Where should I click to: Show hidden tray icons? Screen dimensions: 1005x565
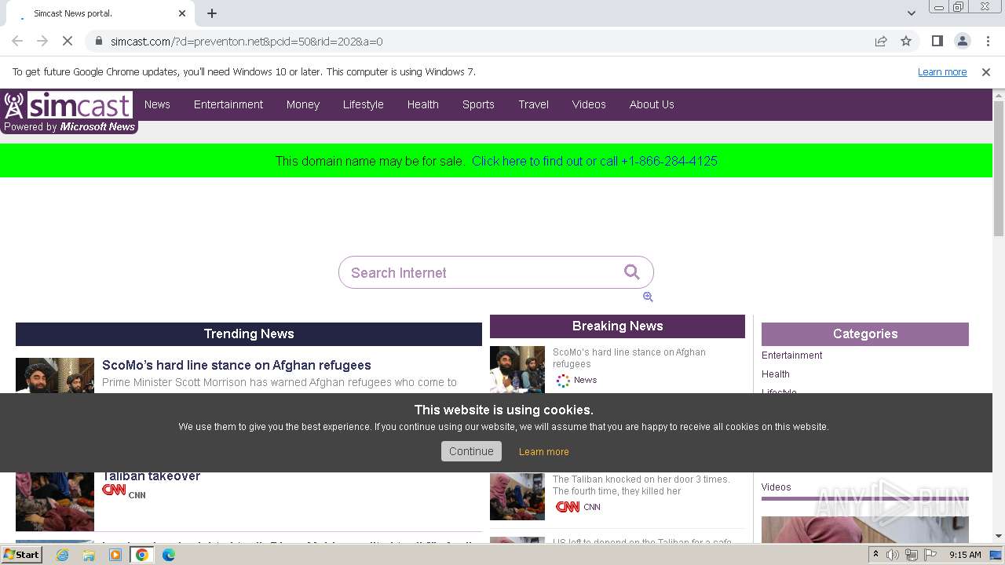point(875,555)
